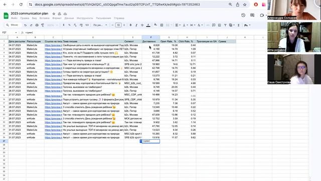Redo the last action
Viewport: 321px width, 181px height.
[31, 25]
